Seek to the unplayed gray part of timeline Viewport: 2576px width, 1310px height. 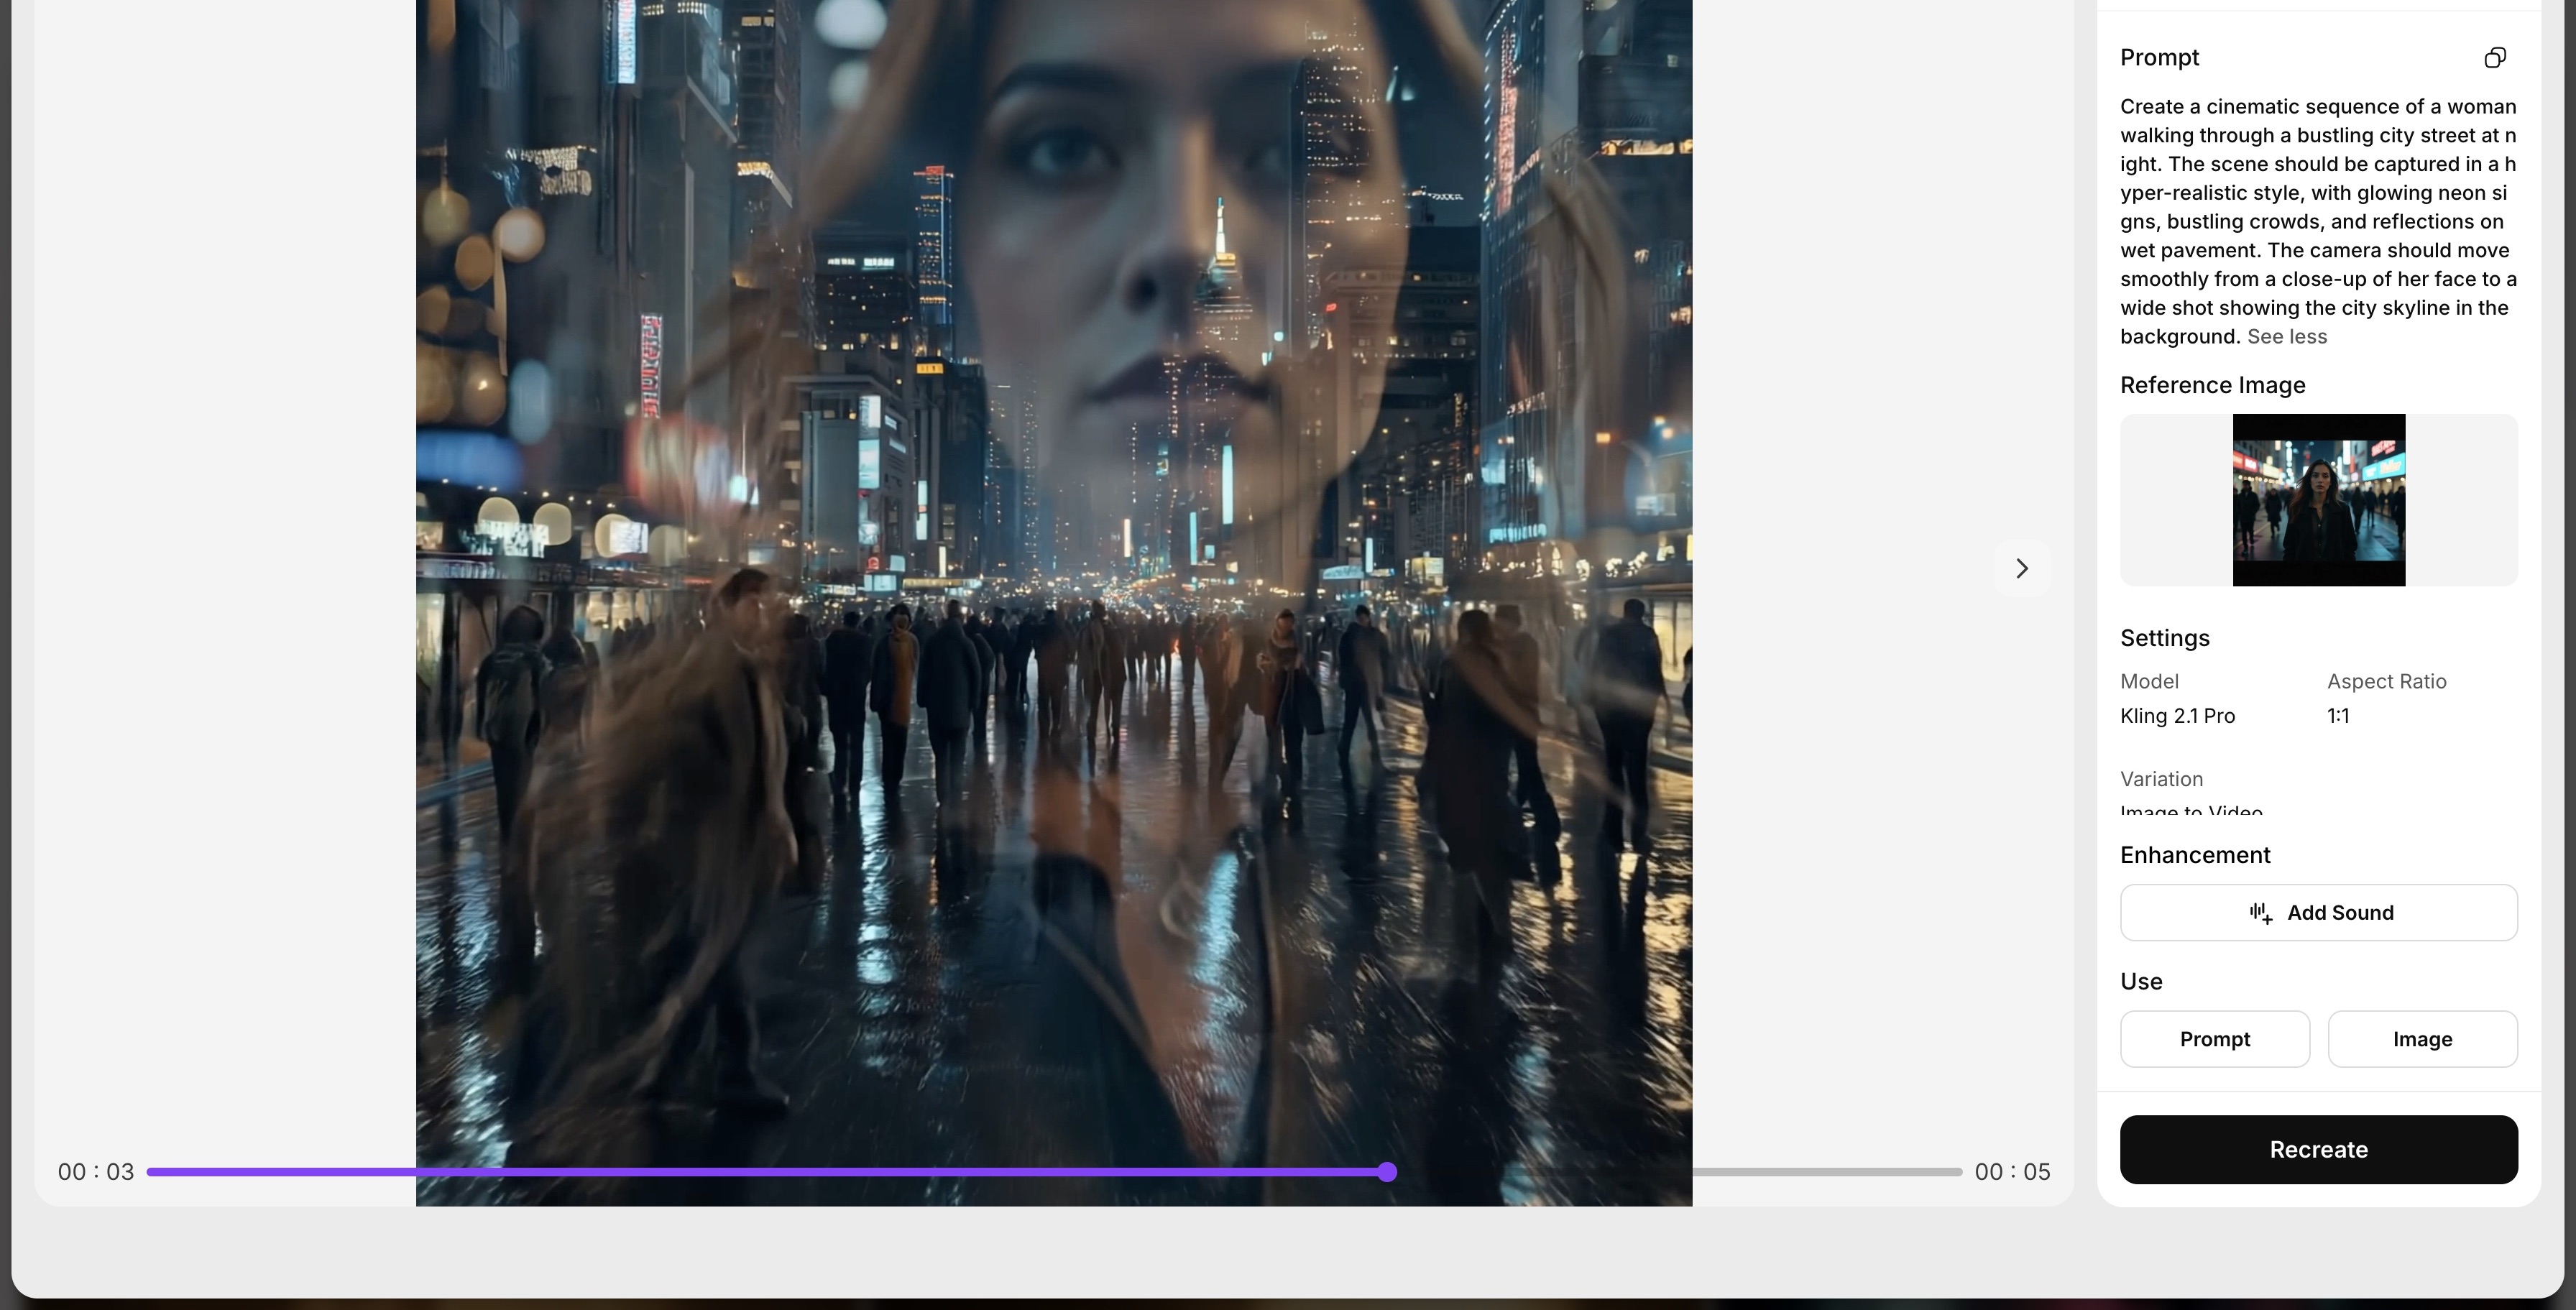(x=1828, y=1172)
